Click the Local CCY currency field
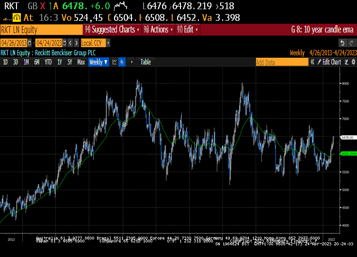Image resolution: width=357 pixels, height=257 pixels. (93, 43)
